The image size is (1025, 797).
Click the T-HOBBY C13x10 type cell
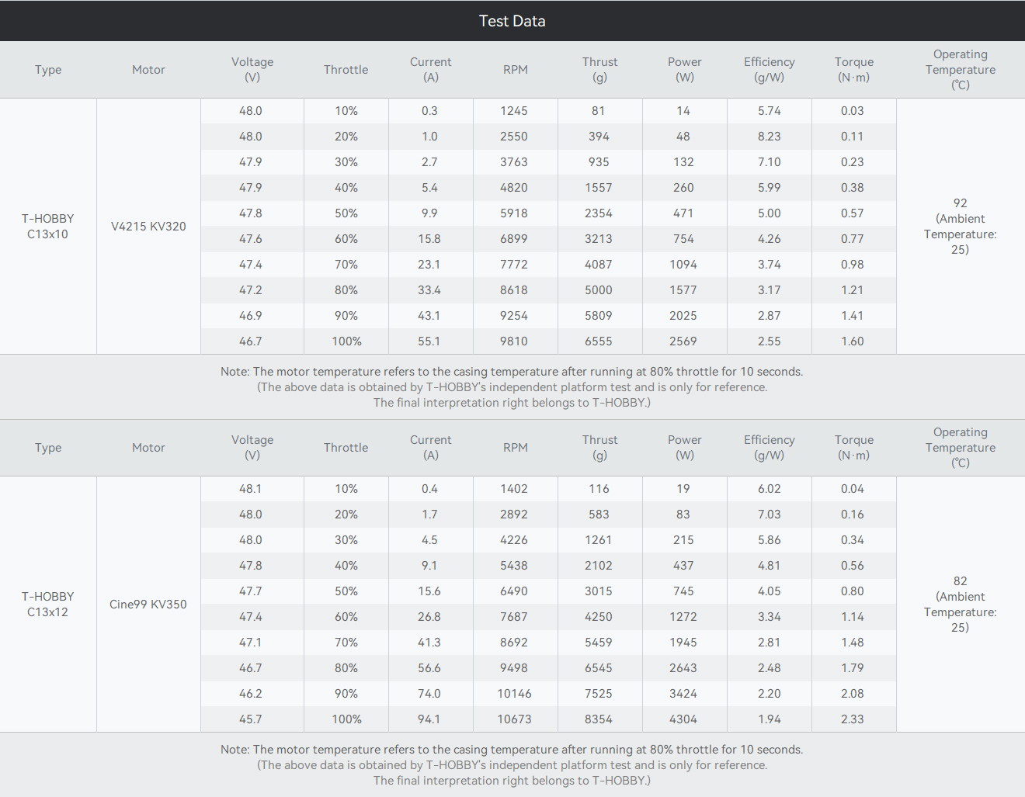[48, 227]
